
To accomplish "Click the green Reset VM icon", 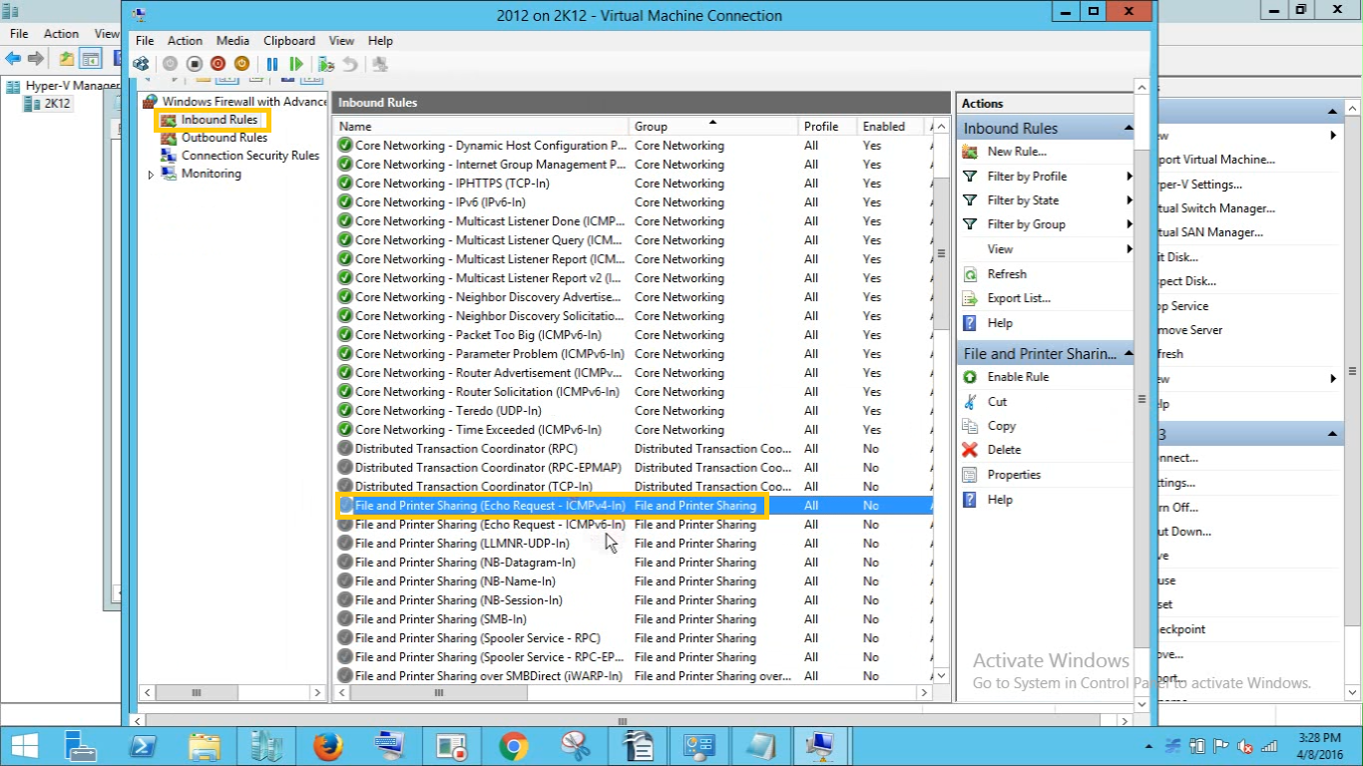I will (296, 64).
